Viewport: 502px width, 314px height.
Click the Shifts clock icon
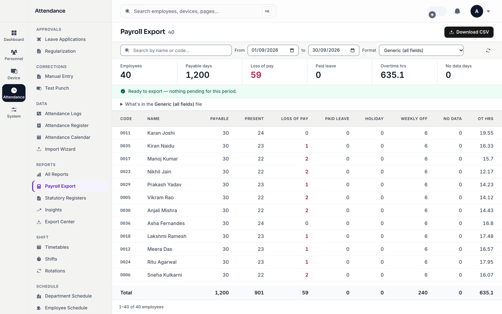coord(39,259)
